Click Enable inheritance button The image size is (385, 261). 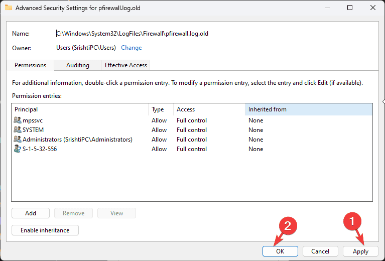45,230
